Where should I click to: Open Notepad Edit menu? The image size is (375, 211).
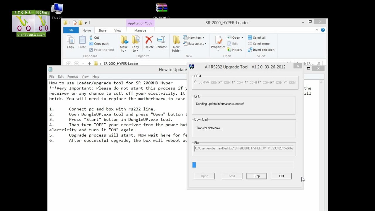61,76
